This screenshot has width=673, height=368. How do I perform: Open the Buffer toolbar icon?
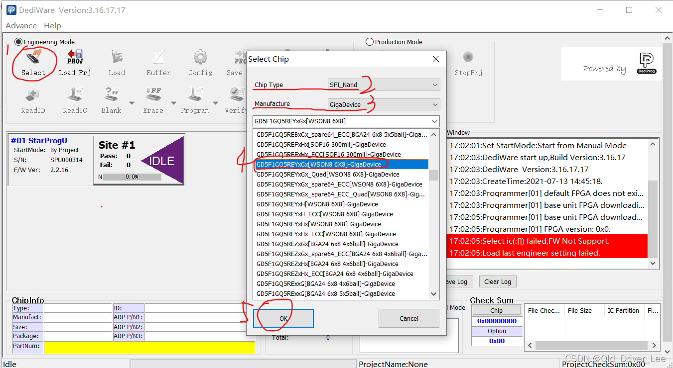pos(158,62)
